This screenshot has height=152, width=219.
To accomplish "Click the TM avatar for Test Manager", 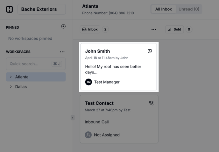I will click(x=88, y=82).
